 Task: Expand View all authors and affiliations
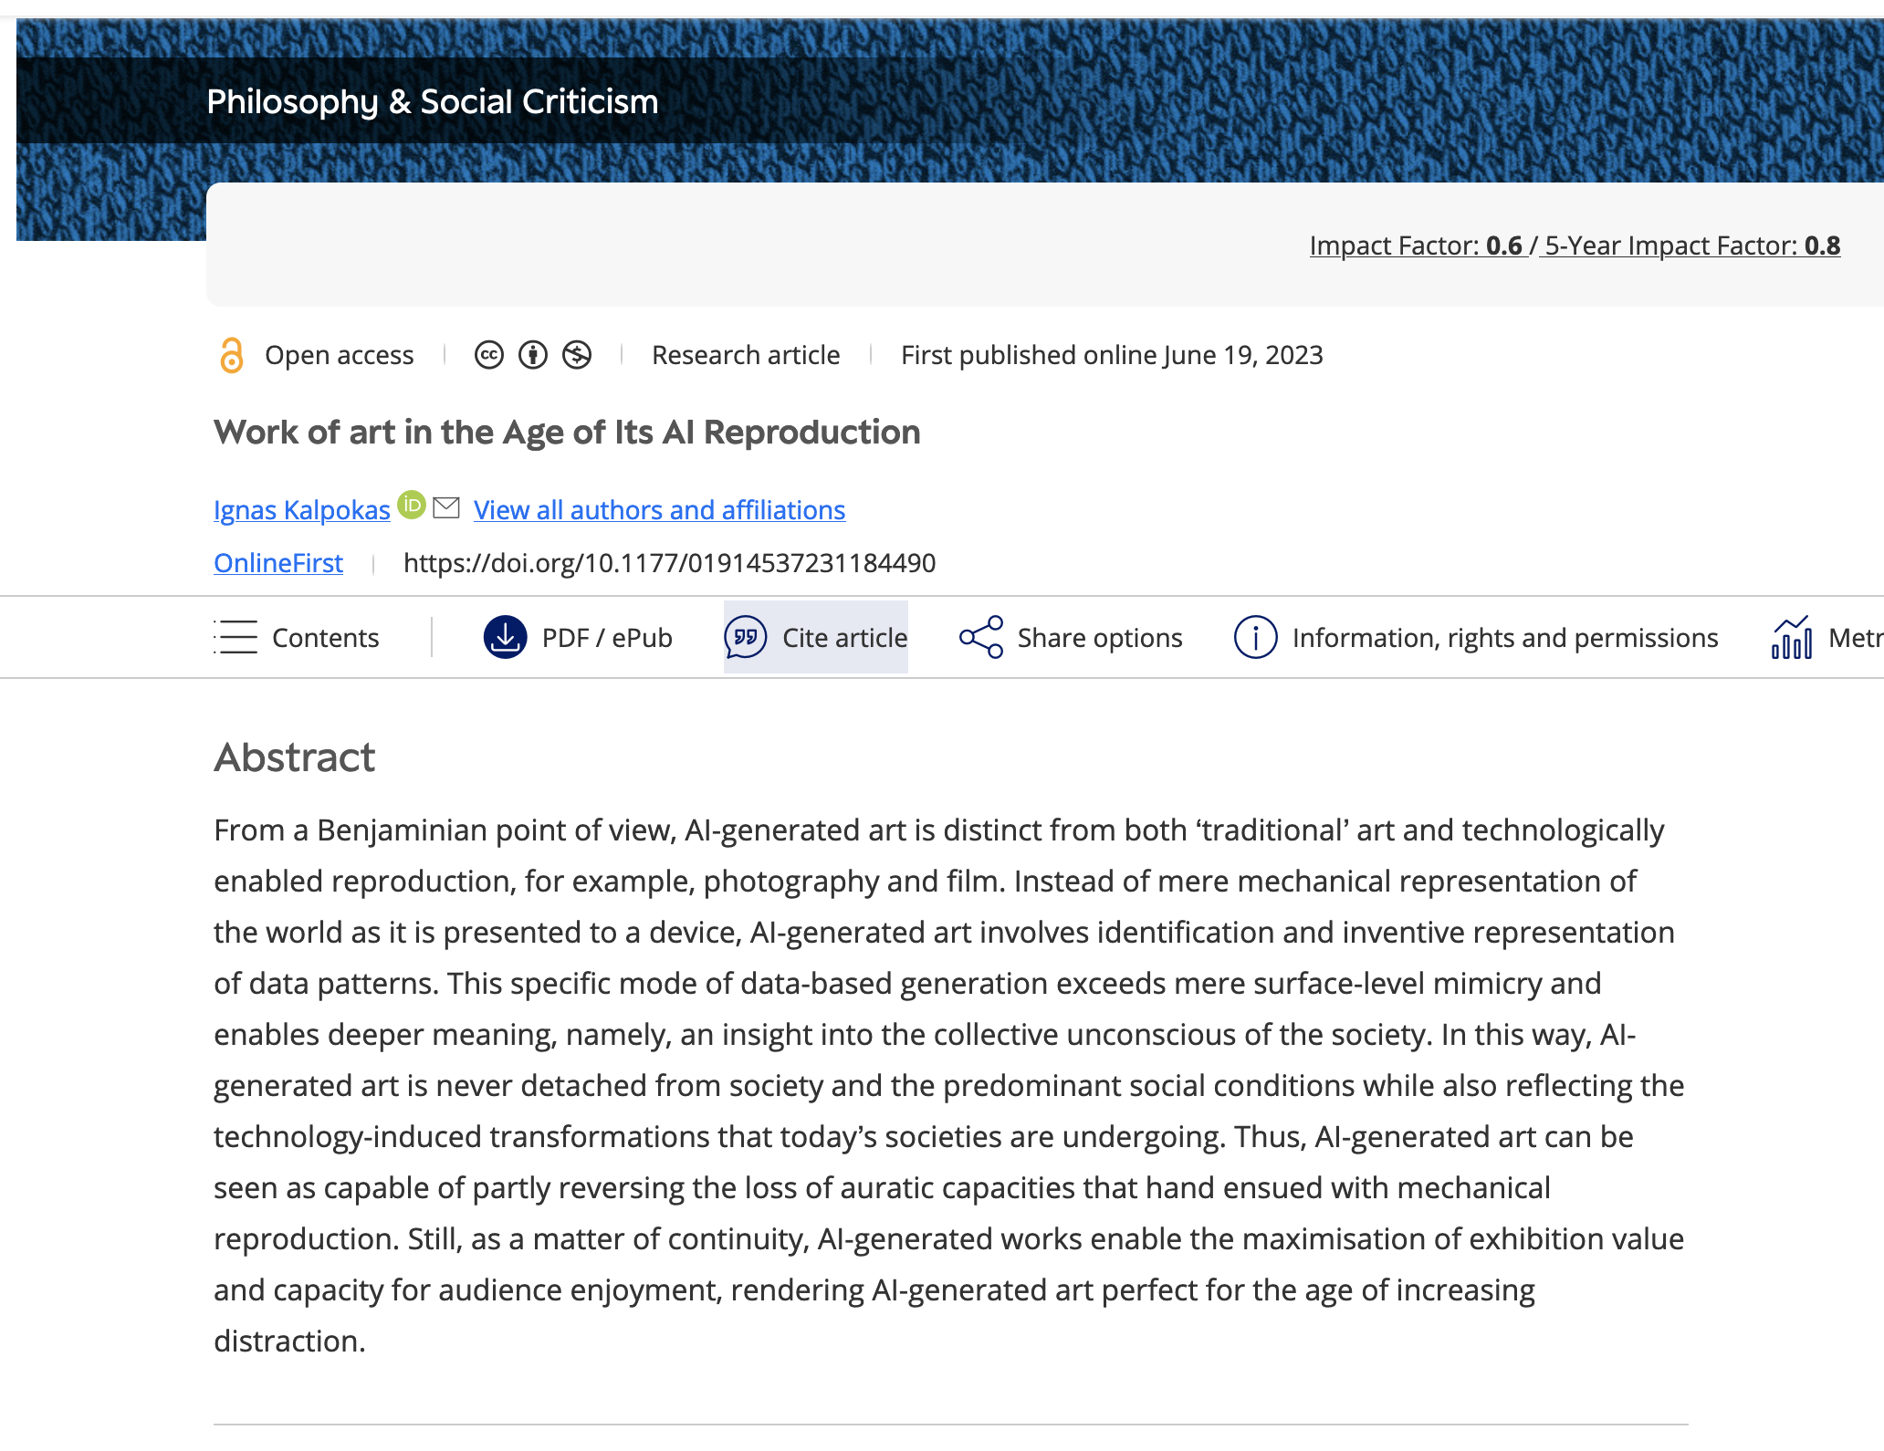[x=659, y=510]
